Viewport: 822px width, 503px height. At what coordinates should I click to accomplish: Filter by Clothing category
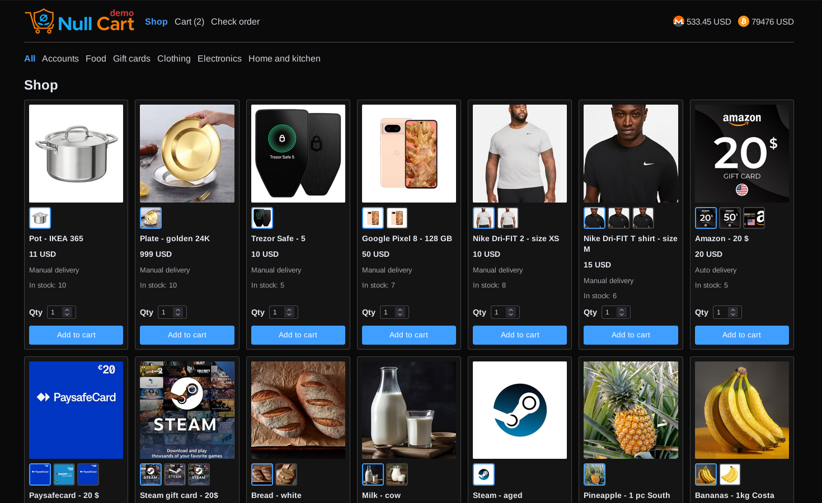(173, 58)
